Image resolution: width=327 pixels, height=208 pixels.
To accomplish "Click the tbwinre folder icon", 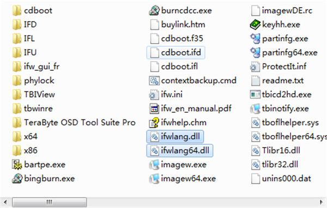I will (17, 108).
